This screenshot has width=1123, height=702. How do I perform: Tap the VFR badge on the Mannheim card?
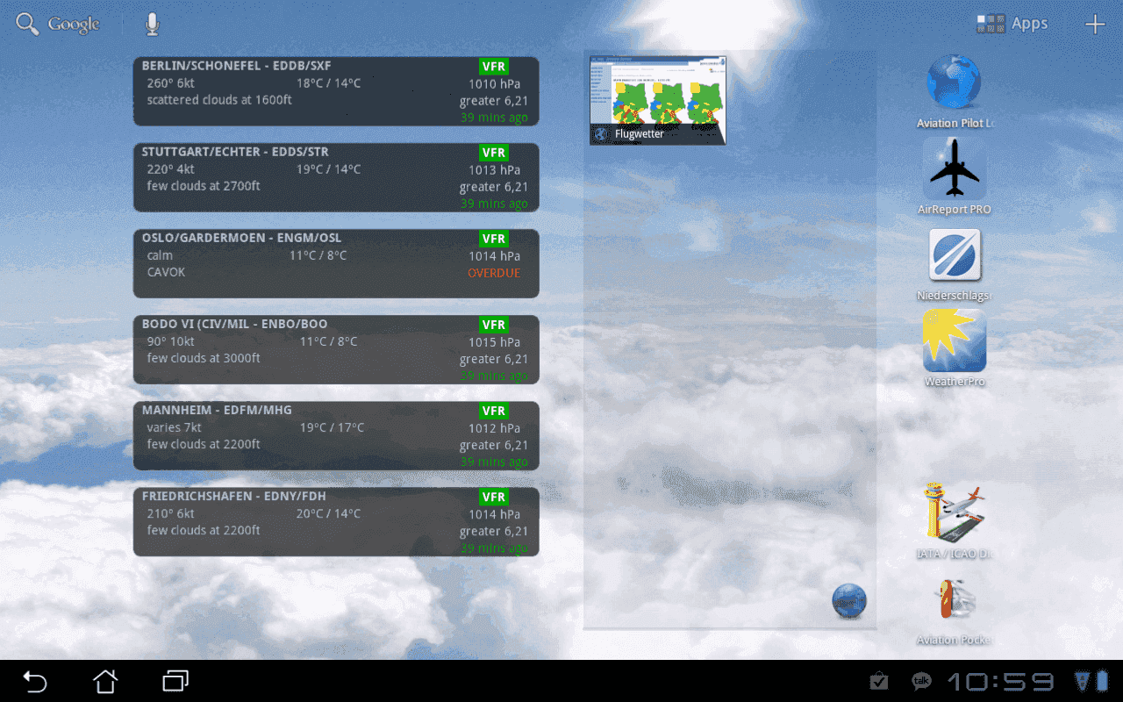(x=494, y=411)
